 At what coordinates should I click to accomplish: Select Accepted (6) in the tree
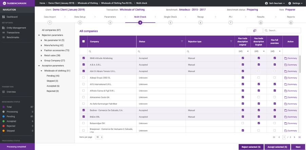click(53, 86)
